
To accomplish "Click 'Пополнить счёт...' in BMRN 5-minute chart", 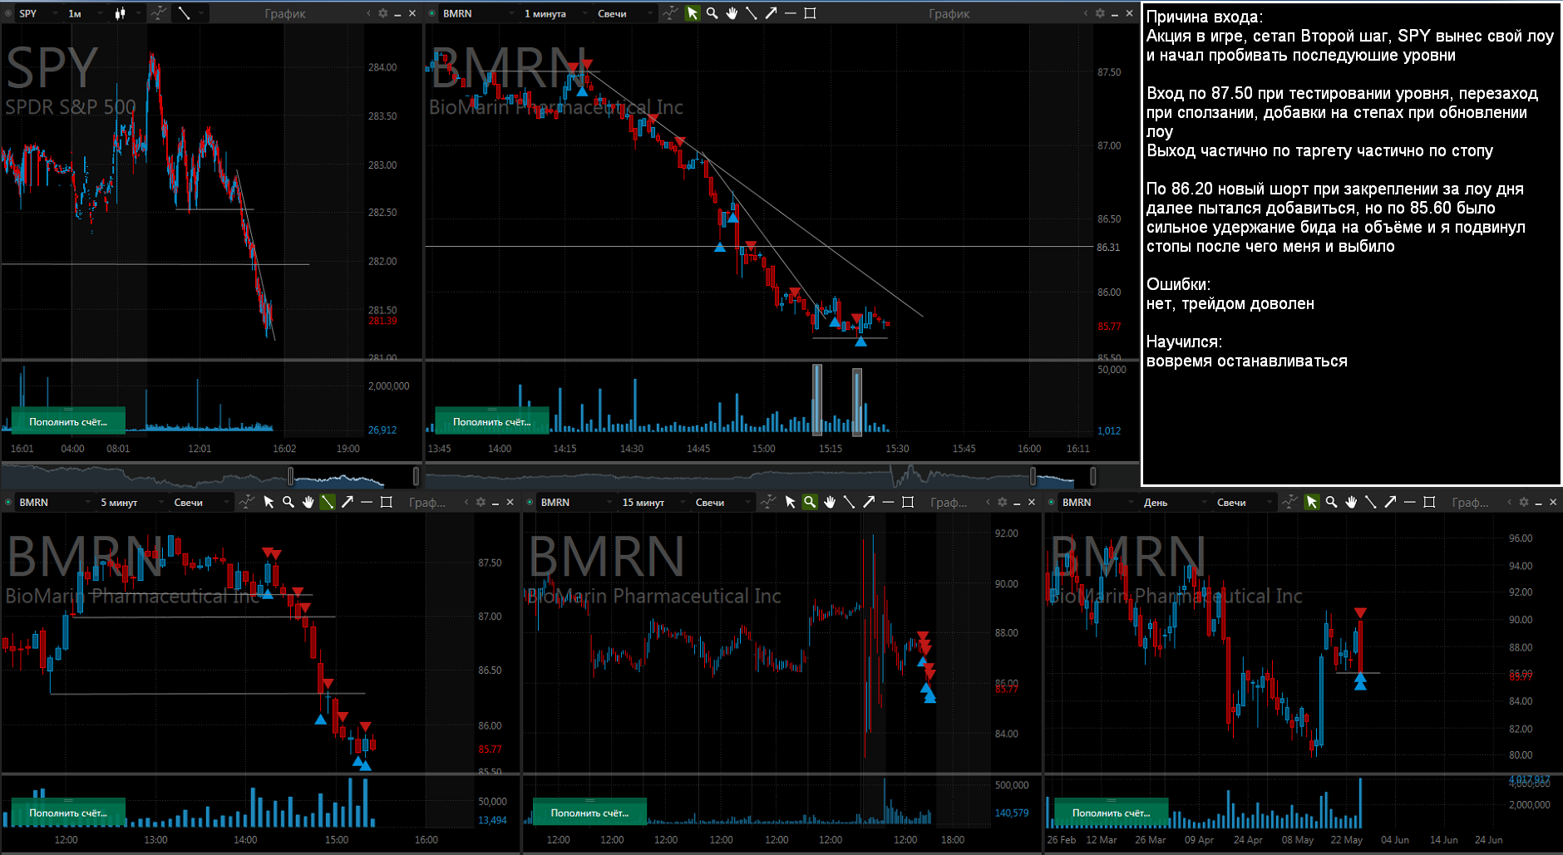I will pos(68,813).
